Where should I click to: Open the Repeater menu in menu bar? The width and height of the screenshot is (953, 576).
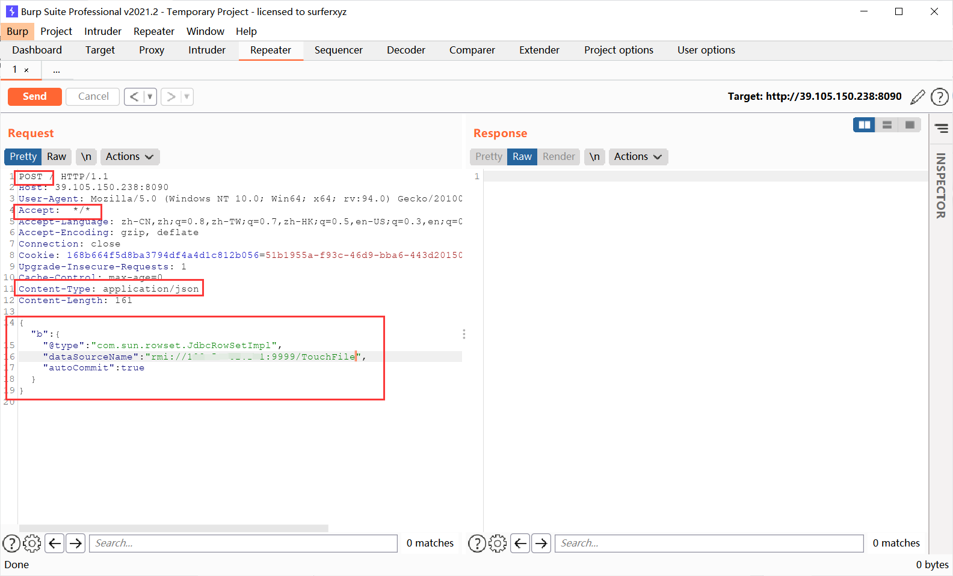tap(154, 31)
